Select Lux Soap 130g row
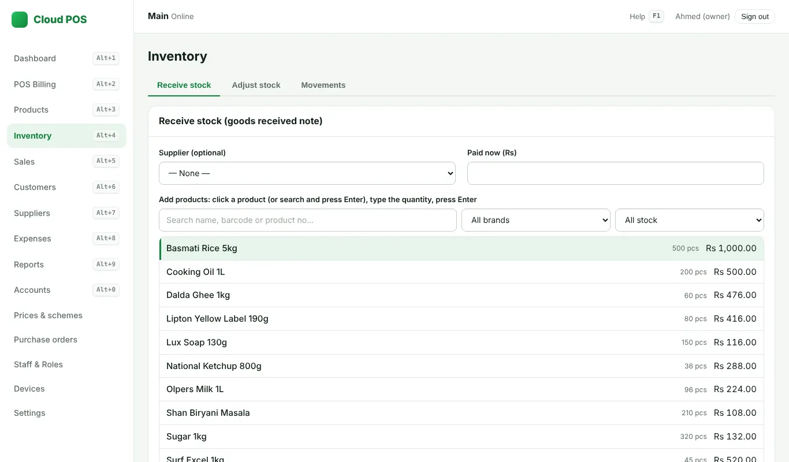 pos(462,342)
